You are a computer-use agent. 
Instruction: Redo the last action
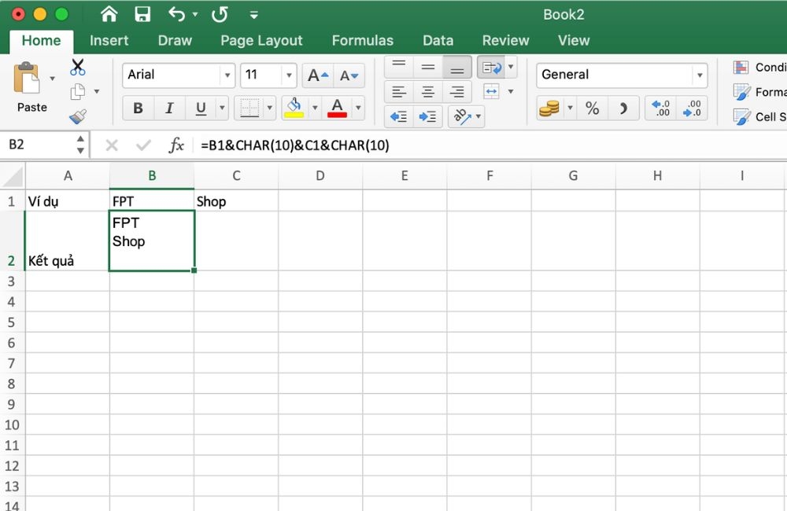coord(220,14)
